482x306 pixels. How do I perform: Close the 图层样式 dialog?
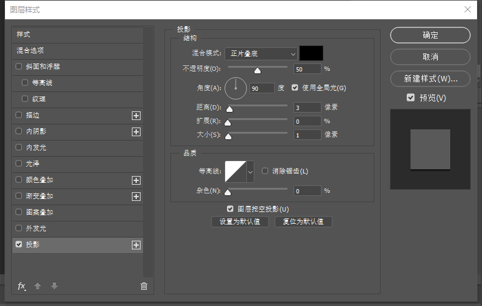(468, 9)
